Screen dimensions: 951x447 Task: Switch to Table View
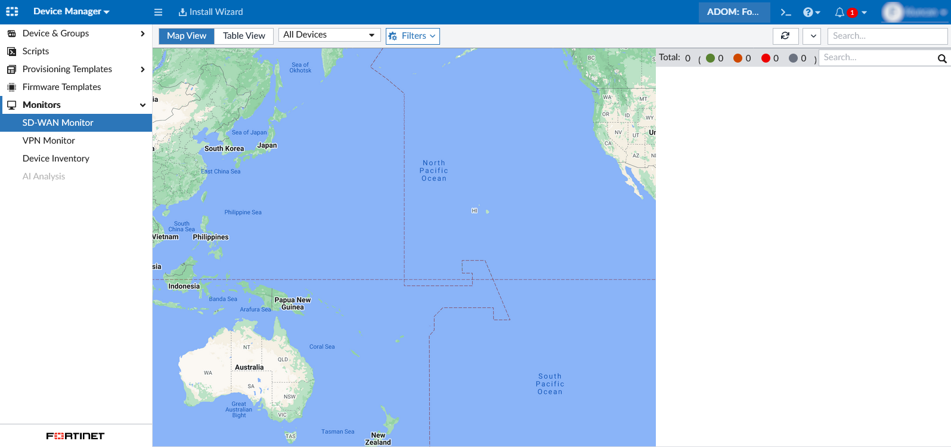point(244,36)
